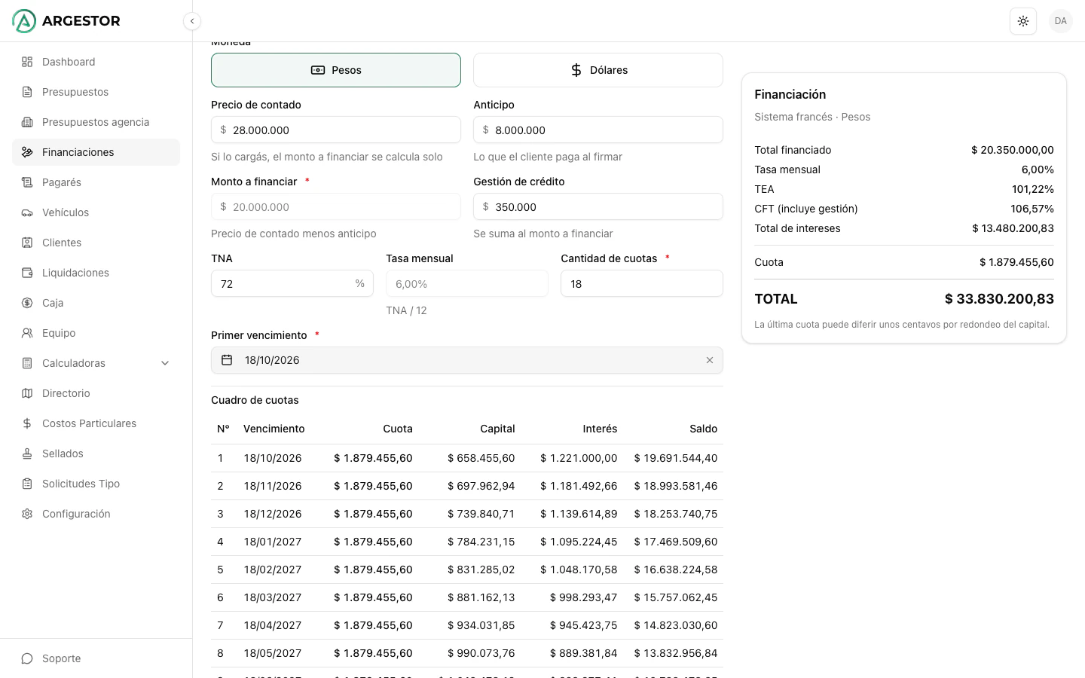Click the Sellados stamp icon
The width and height of the screenshot is (1085, 678).
point(27,454)
